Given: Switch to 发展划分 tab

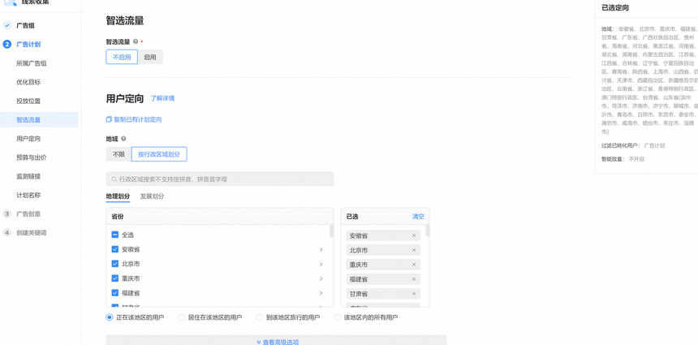Looking at the screenshot, I should pos(152,196).
